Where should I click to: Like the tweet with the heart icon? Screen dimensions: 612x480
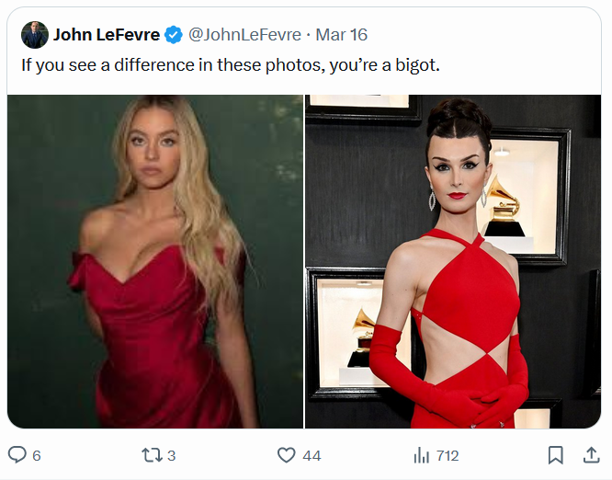click(x=287, y=455)
